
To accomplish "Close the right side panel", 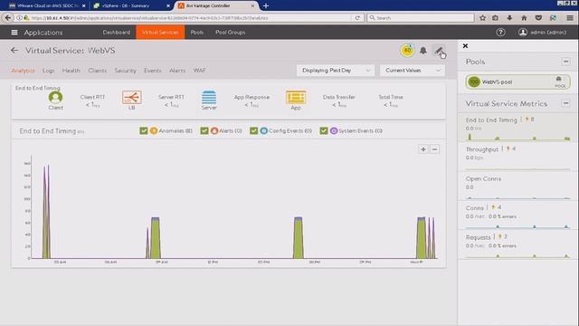I will [x=465, y=46].
